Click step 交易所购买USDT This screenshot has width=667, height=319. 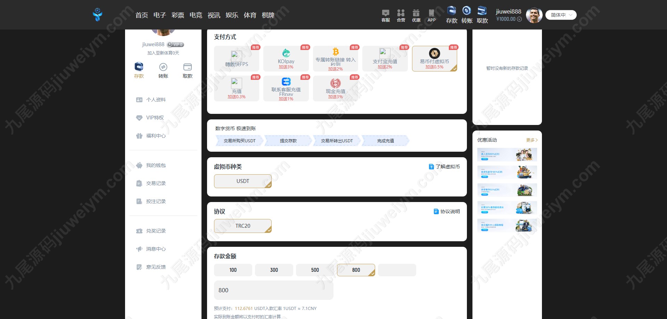point(240,141)
